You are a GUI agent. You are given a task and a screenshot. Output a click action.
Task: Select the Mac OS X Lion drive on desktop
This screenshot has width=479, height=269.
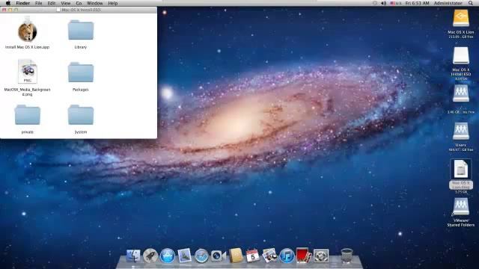(461, 18)
